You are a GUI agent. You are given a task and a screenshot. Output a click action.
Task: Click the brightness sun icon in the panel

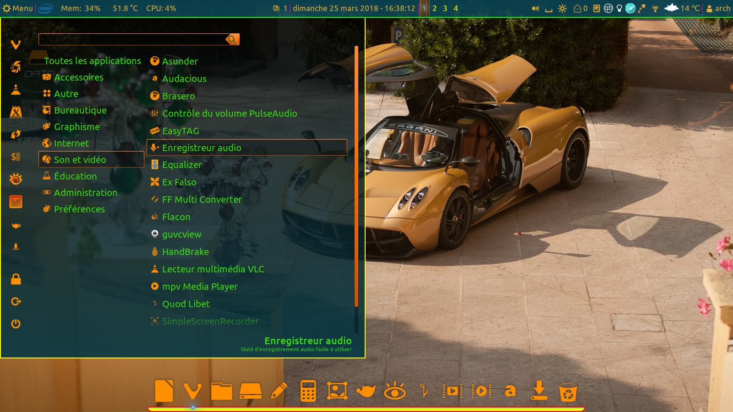pos(563,8)
